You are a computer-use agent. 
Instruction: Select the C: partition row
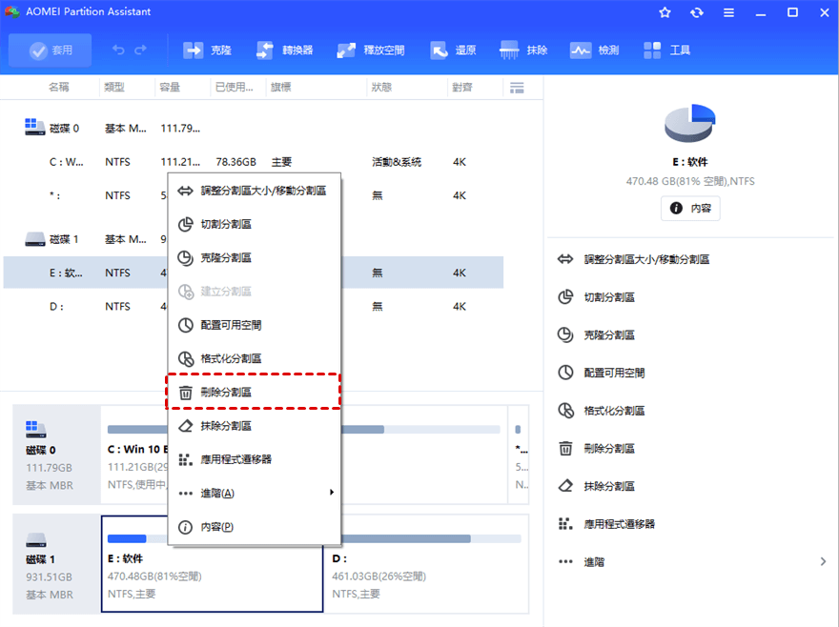coord(253,162)
